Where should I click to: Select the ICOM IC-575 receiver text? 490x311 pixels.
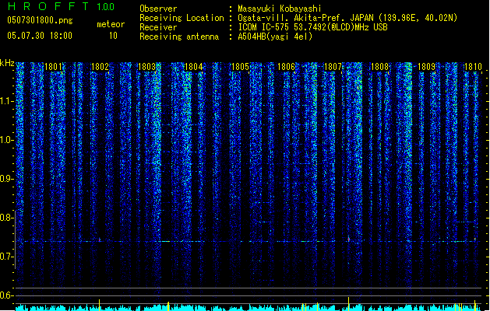312,27
